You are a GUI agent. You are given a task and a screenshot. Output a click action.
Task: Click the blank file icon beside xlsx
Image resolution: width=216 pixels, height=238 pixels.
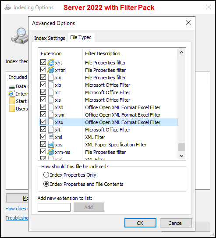(x=51, y=122)
